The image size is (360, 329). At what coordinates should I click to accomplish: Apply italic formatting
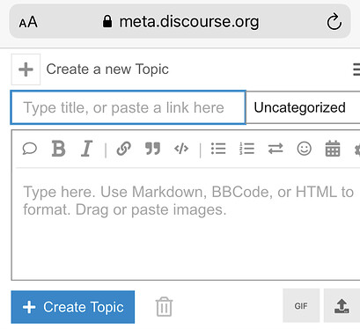click(86, 149)
